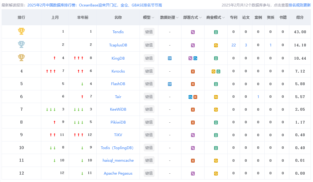Screen dimensions: 313x182
Task: Click TcaplusDB patent count 22
Action: (234, 45)
